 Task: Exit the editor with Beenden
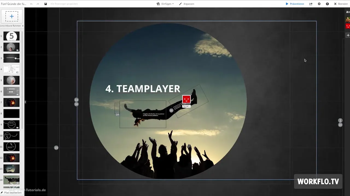click(x=341, y=4)
